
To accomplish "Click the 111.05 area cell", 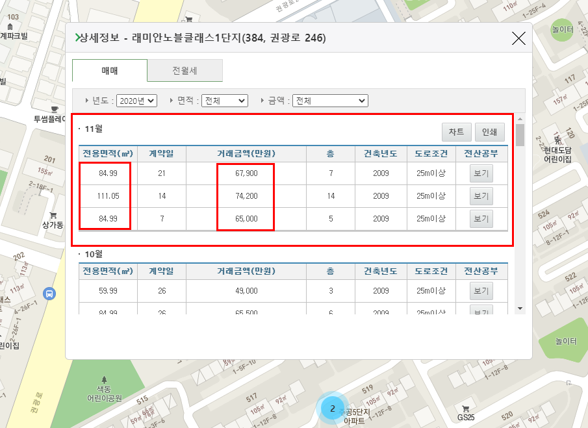I will (x=108, y=196).
